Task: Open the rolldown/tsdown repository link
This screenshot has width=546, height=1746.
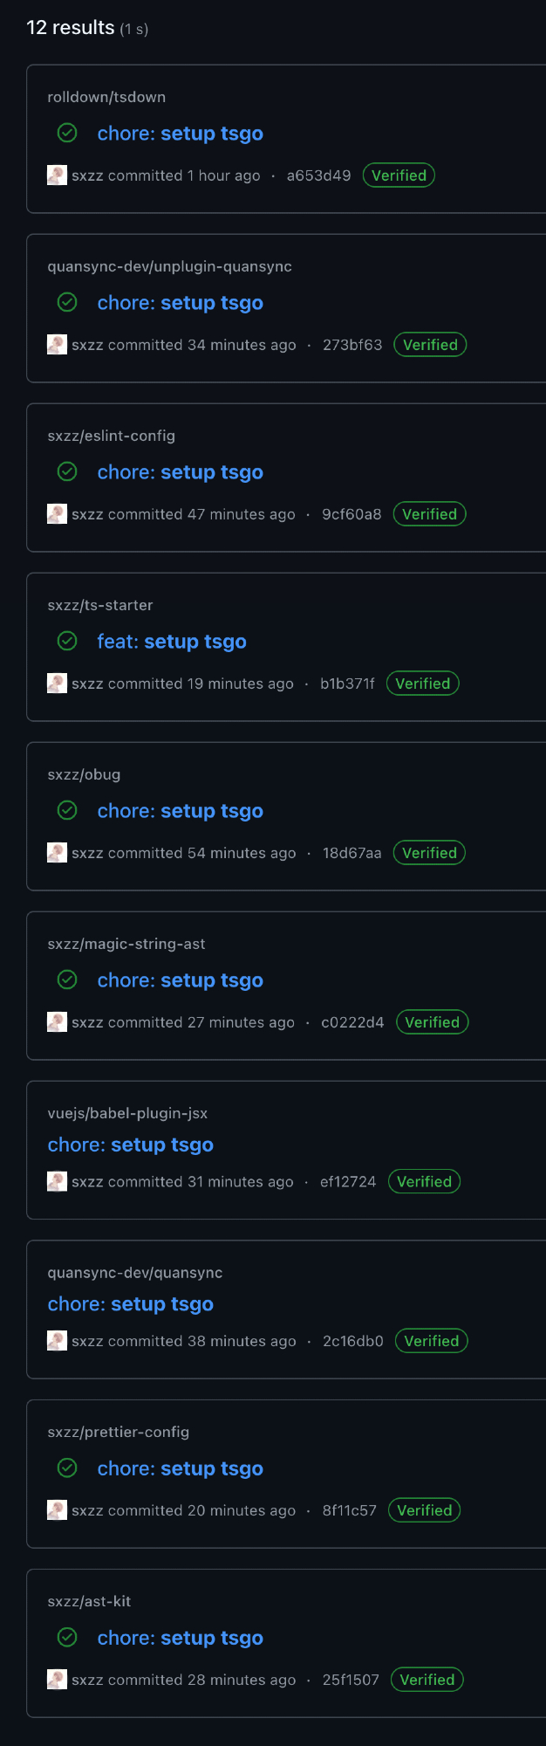Action: pos(106,97)
